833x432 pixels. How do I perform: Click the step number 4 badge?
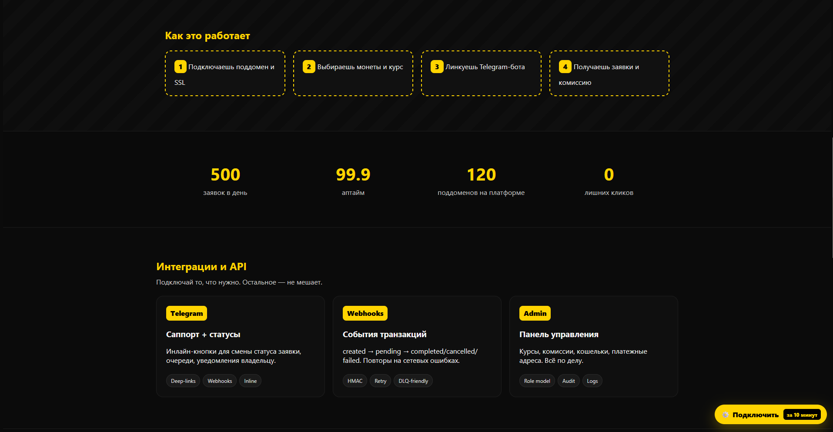[x=565, y=67]
